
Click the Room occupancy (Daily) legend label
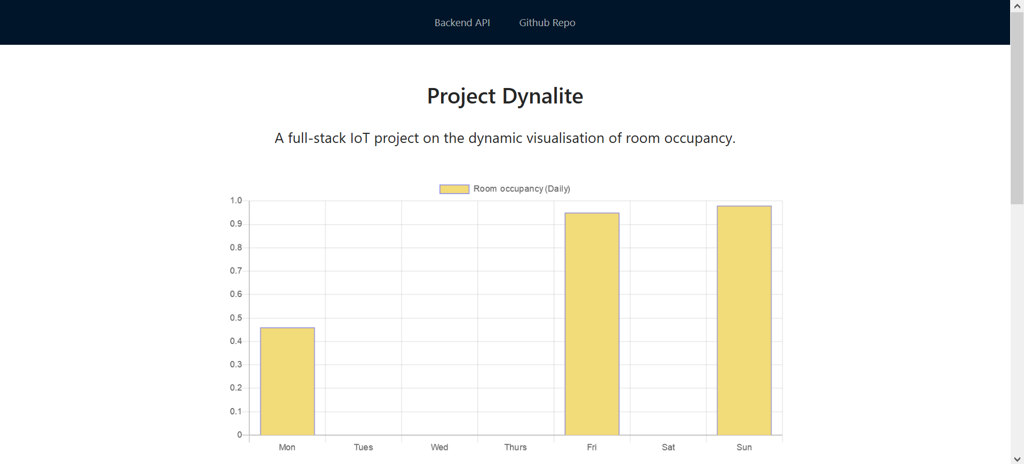522,189
